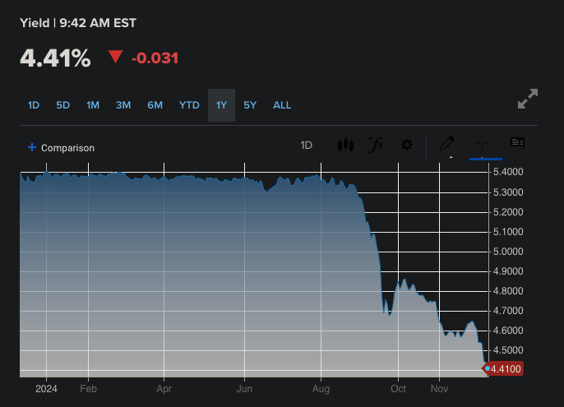Open chart settings gear
Viewport: 564px width, 407px height.
click(x=406, y=146)
